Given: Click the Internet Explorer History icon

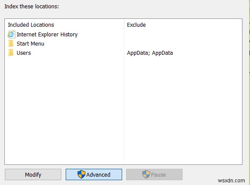Looking at the screenshot, I should pyautogui.click(x=11, y=34).
